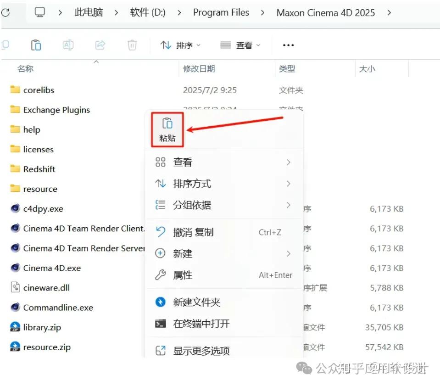Select the cineware.dll file name
Viewport: 440px width, 386px height.
pyautogui.click(x=46, y=288)
